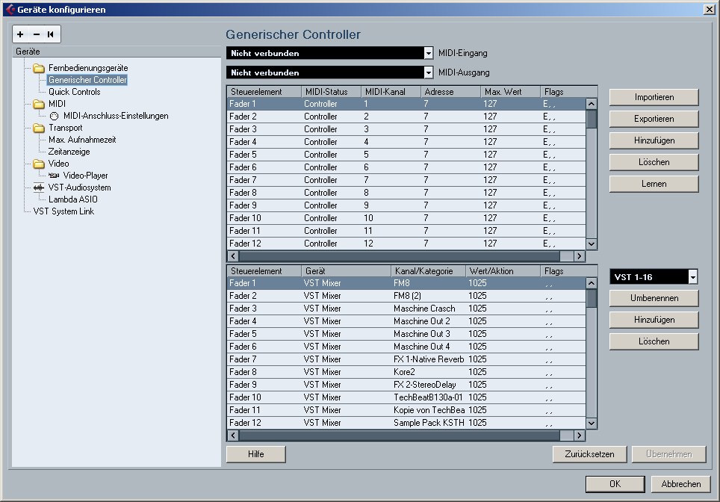Click the MIDI folder icon
The width and height of the screenshot is (720, 502).
tap(39, 104)
